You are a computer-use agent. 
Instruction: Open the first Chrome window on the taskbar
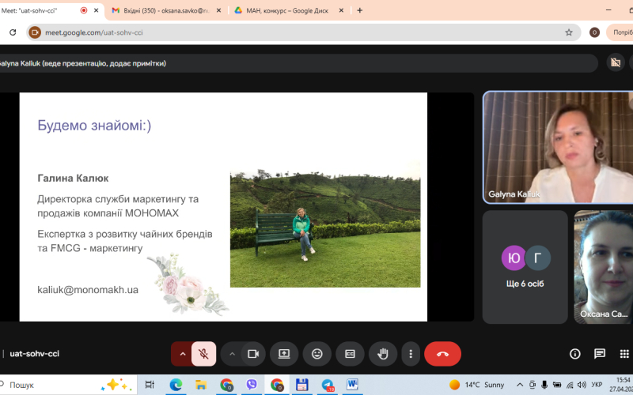226,385
